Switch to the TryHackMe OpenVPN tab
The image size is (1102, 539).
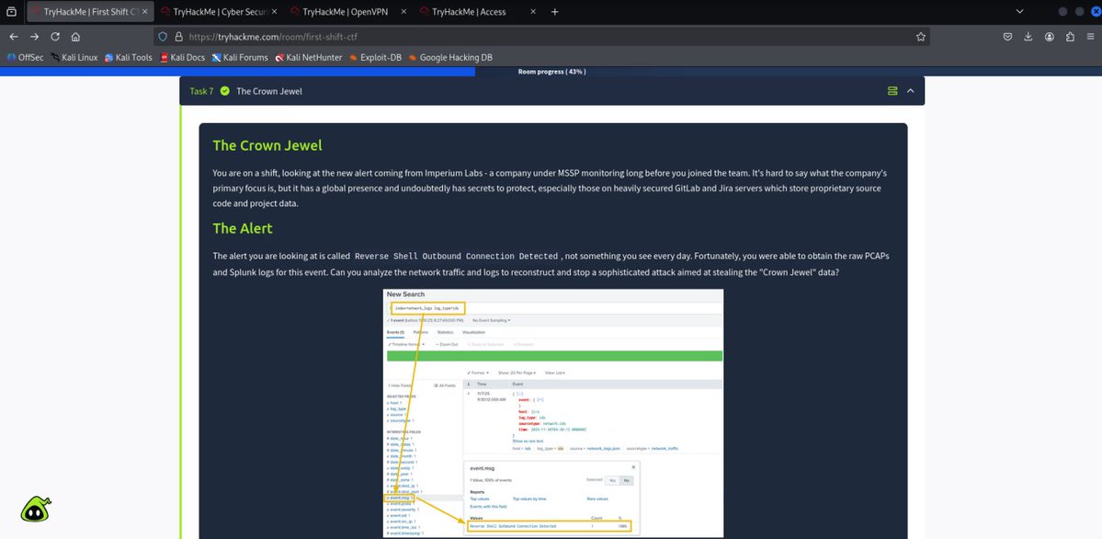(x=348, y=12)
